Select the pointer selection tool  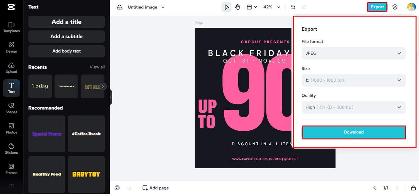click(226, 7)
